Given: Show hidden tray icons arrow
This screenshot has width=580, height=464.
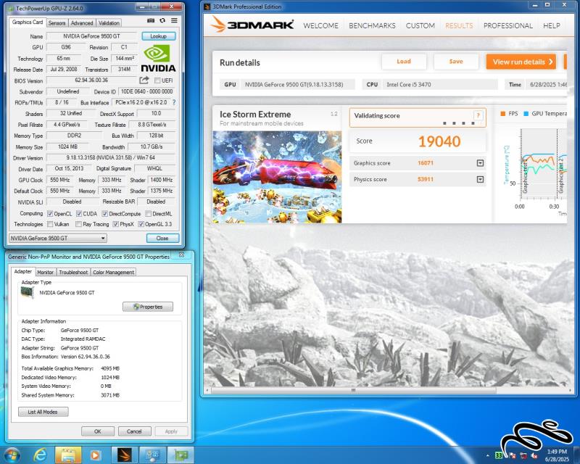Looking at the screenshot, I should [487, 455].
